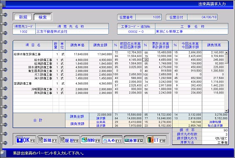Click the 累計出来高 percent cell for 給水設備工事

click(x=146, y=60)
